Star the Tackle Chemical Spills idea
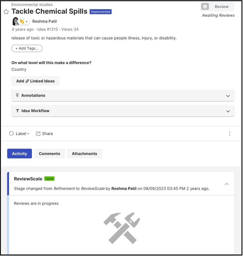Screen dimensions: 243x256 tap(6, 12)
